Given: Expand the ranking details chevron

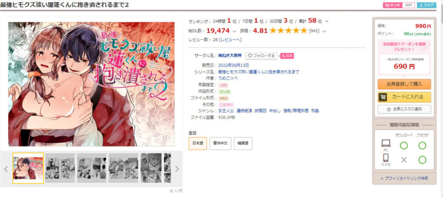Looking at the screenshot, I should tap(327, 21).
